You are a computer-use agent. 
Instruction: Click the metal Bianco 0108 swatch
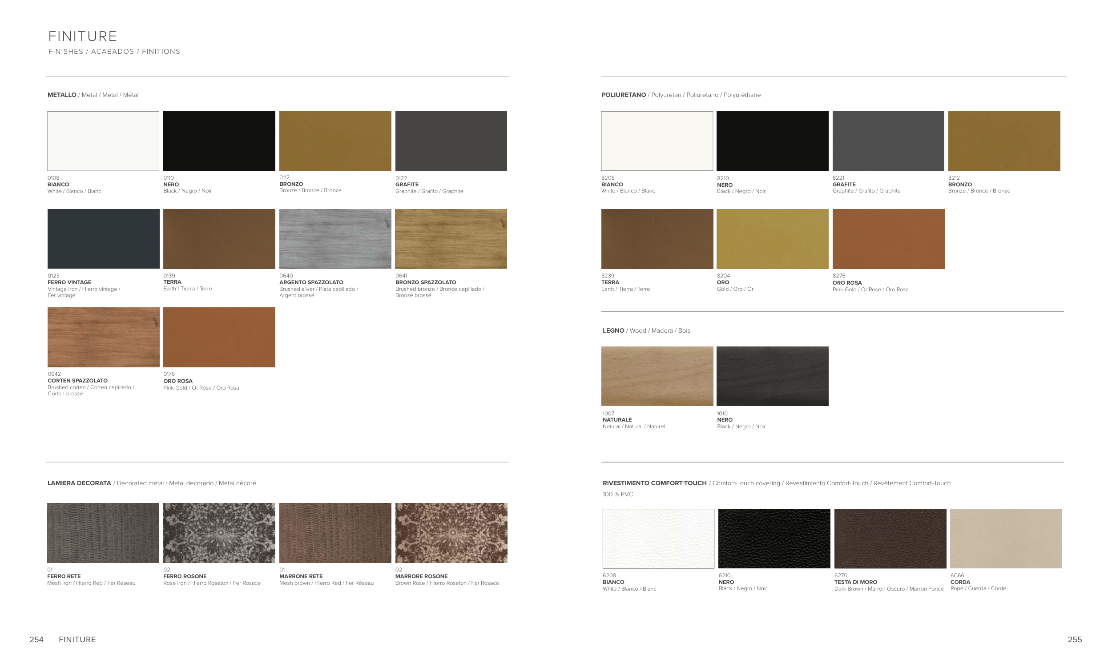pyautogui.click(x=103, y=141)
